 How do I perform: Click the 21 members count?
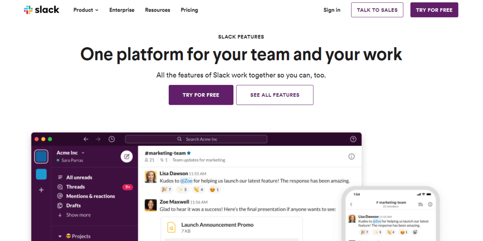click(149, 160)
